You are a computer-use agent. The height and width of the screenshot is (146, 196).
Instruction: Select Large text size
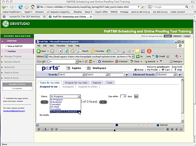coord(187,36)
